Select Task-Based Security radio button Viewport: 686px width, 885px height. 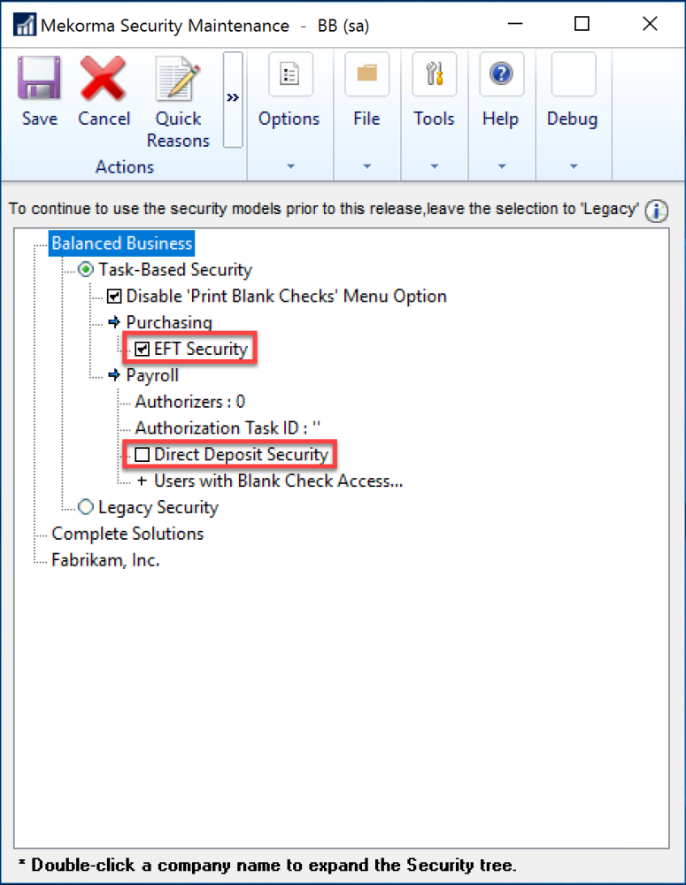coord(86,270)
